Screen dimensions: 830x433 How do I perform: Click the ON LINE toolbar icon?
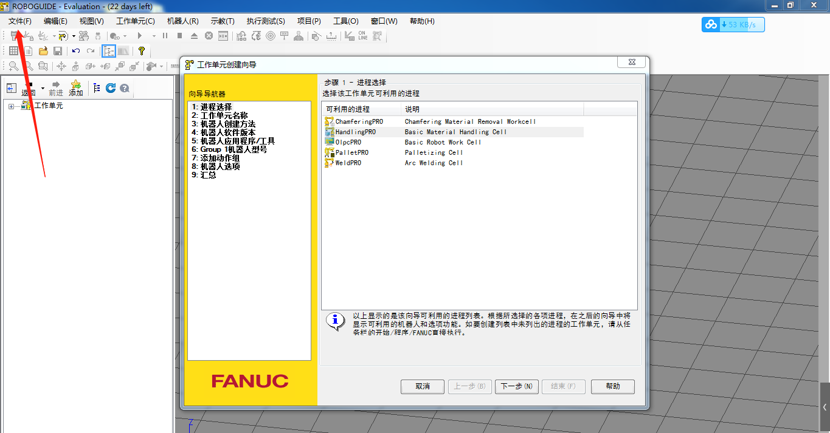pyautogui.click(x=362, y=36)
